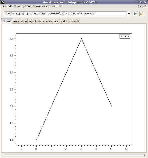This screenshot has height=158, width=148.
Task: Switch to the script tab
Action: coord(64,21)
